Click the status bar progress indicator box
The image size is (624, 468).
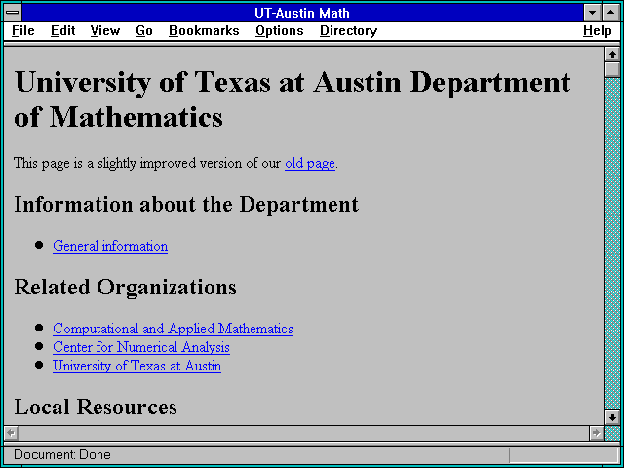[x=564, y=455]
